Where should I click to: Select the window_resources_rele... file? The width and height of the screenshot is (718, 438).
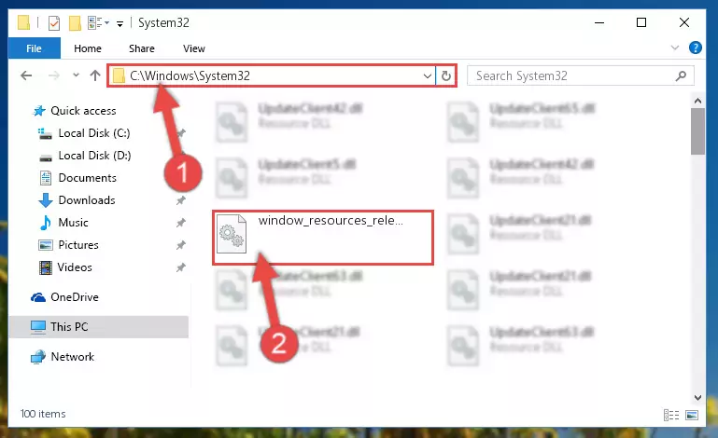(323, 238)
